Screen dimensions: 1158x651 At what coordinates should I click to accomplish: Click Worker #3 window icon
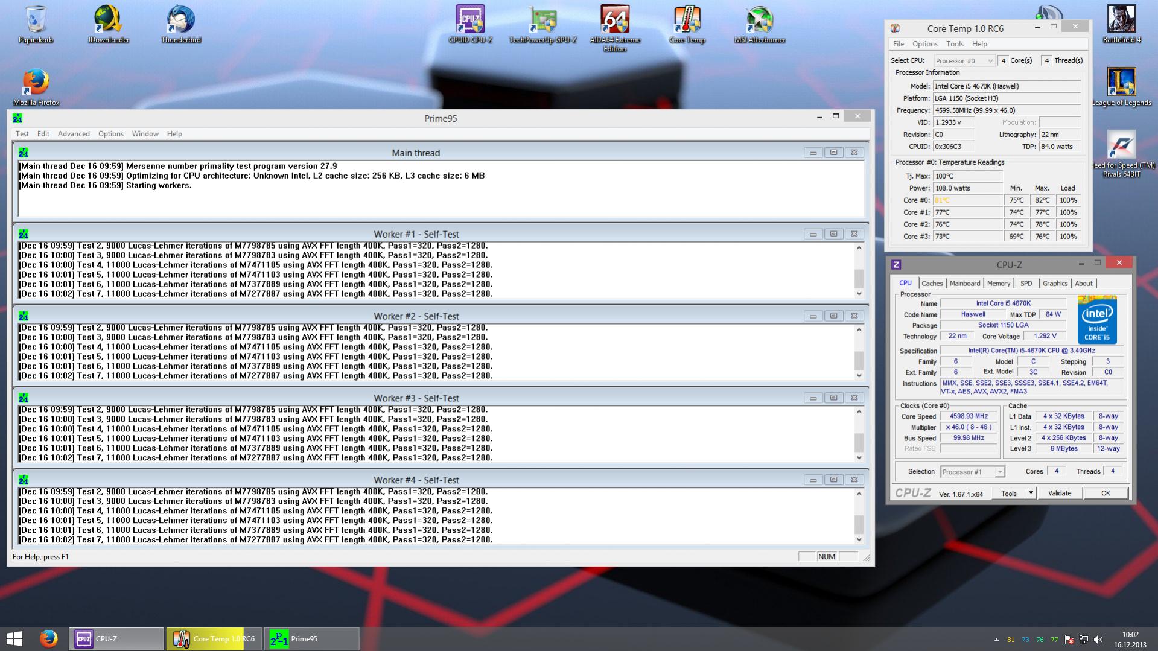click(x=24, y=398)
